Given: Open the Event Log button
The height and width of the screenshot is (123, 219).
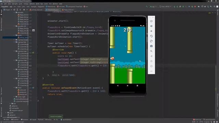Looking at the screenshot, I should point(197,120).
